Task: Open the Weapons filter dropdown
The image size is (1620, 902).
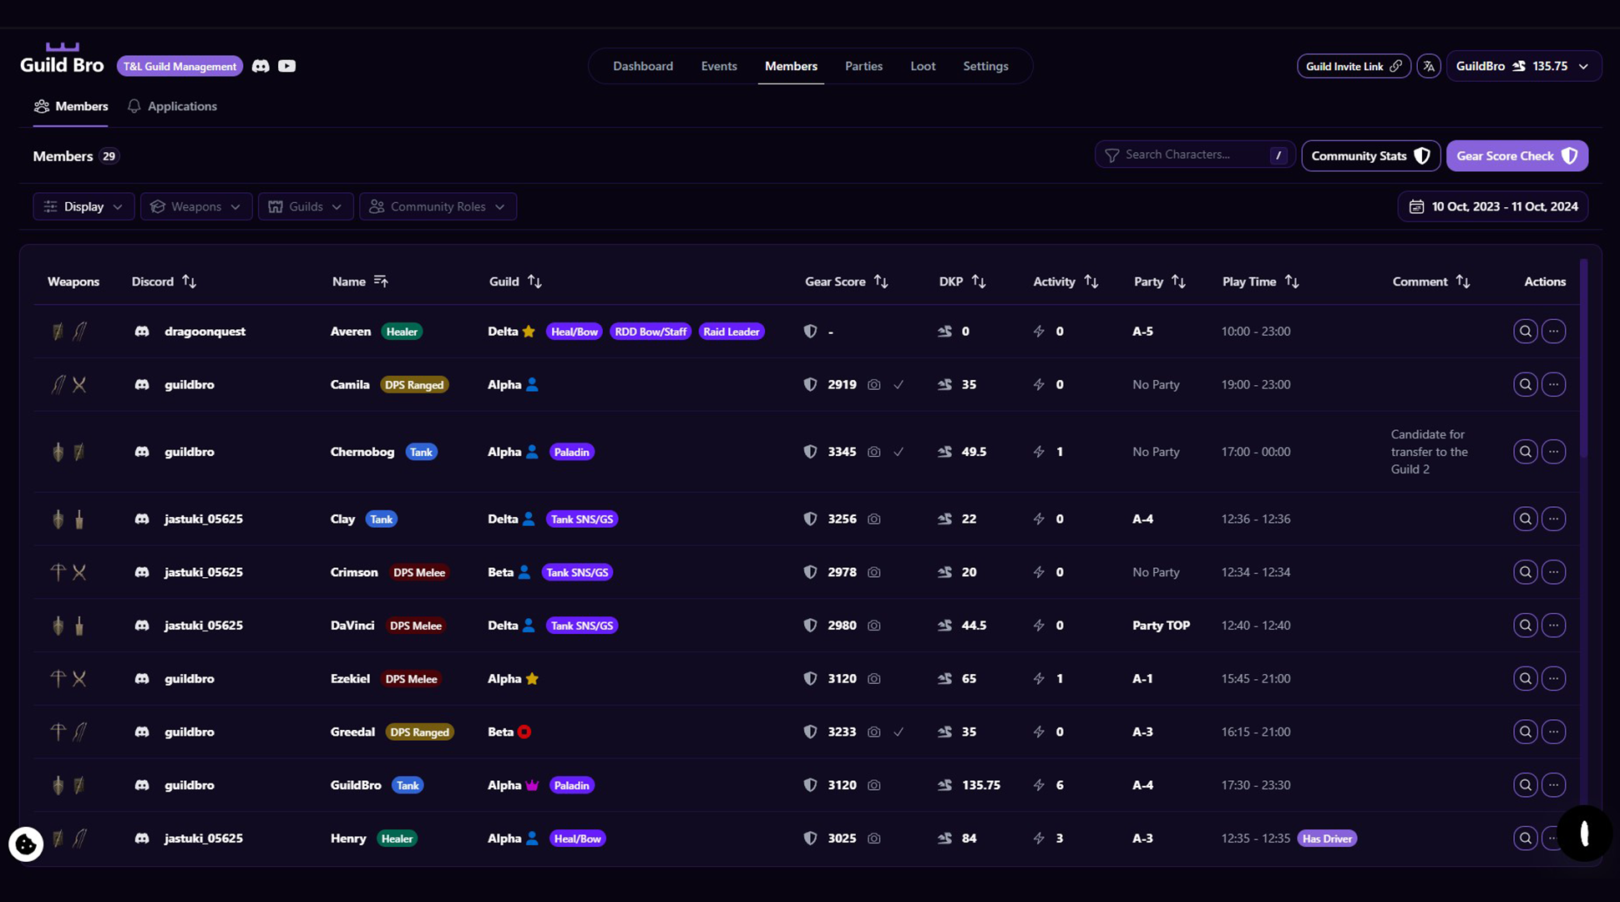Action: coord(196,207)
